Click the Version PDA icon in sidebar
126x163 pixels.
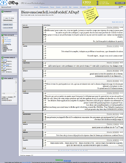coord(3,43)
